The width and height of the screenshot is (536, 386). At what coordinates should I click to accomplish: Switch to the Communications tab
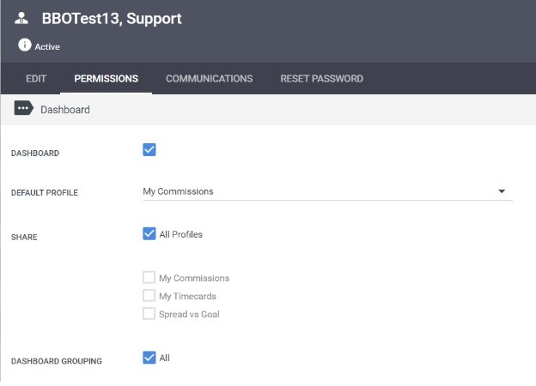[x=210, y=79]
